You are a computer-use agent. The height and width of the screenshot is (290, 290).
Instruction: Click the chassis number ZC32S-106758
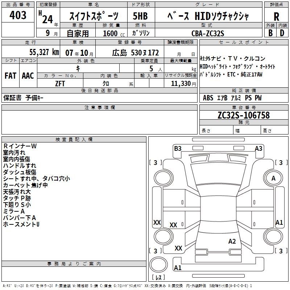244,115
